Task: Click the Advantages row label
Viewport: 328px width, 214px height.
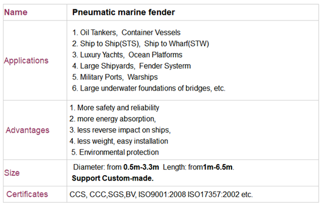Action: (x=28, y=130)
